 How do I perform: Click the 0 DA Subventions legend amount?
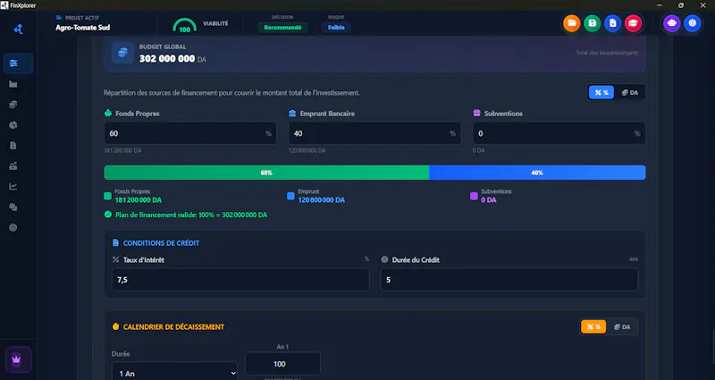click(488, 199)
